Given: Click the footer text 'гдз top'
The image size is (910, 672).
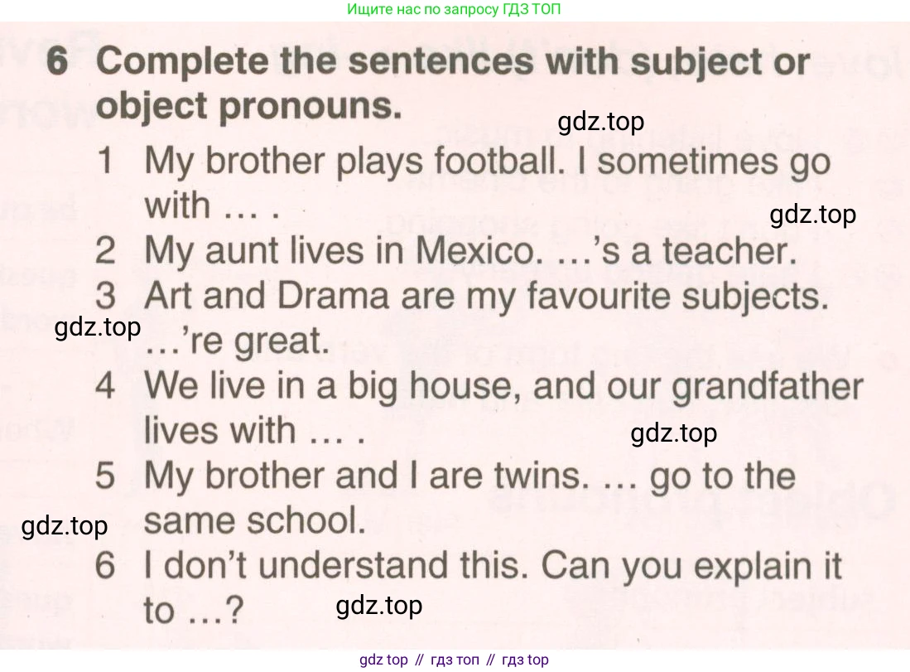Looking at the screenshot, I should pos(525,660).
